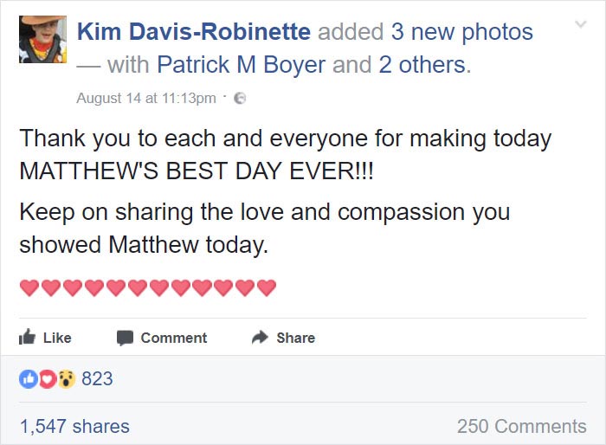Show the 2 others tagged
The width and height of the screenshot is (606, 445).
click(421, 65)
